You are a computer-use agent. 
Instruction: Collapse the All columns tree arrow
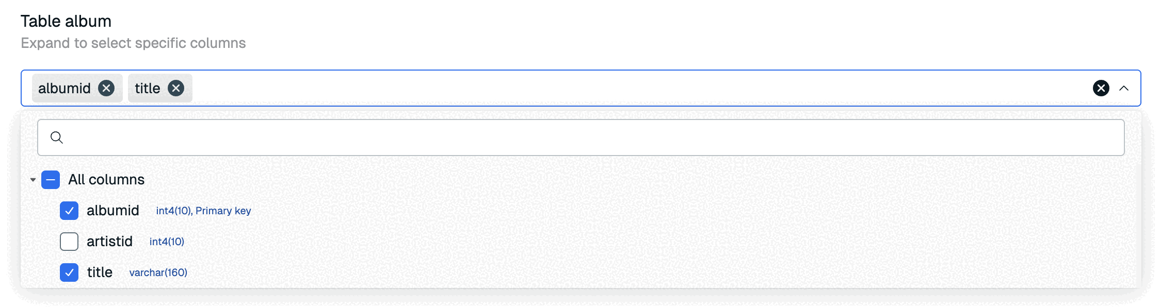[33, 180]
